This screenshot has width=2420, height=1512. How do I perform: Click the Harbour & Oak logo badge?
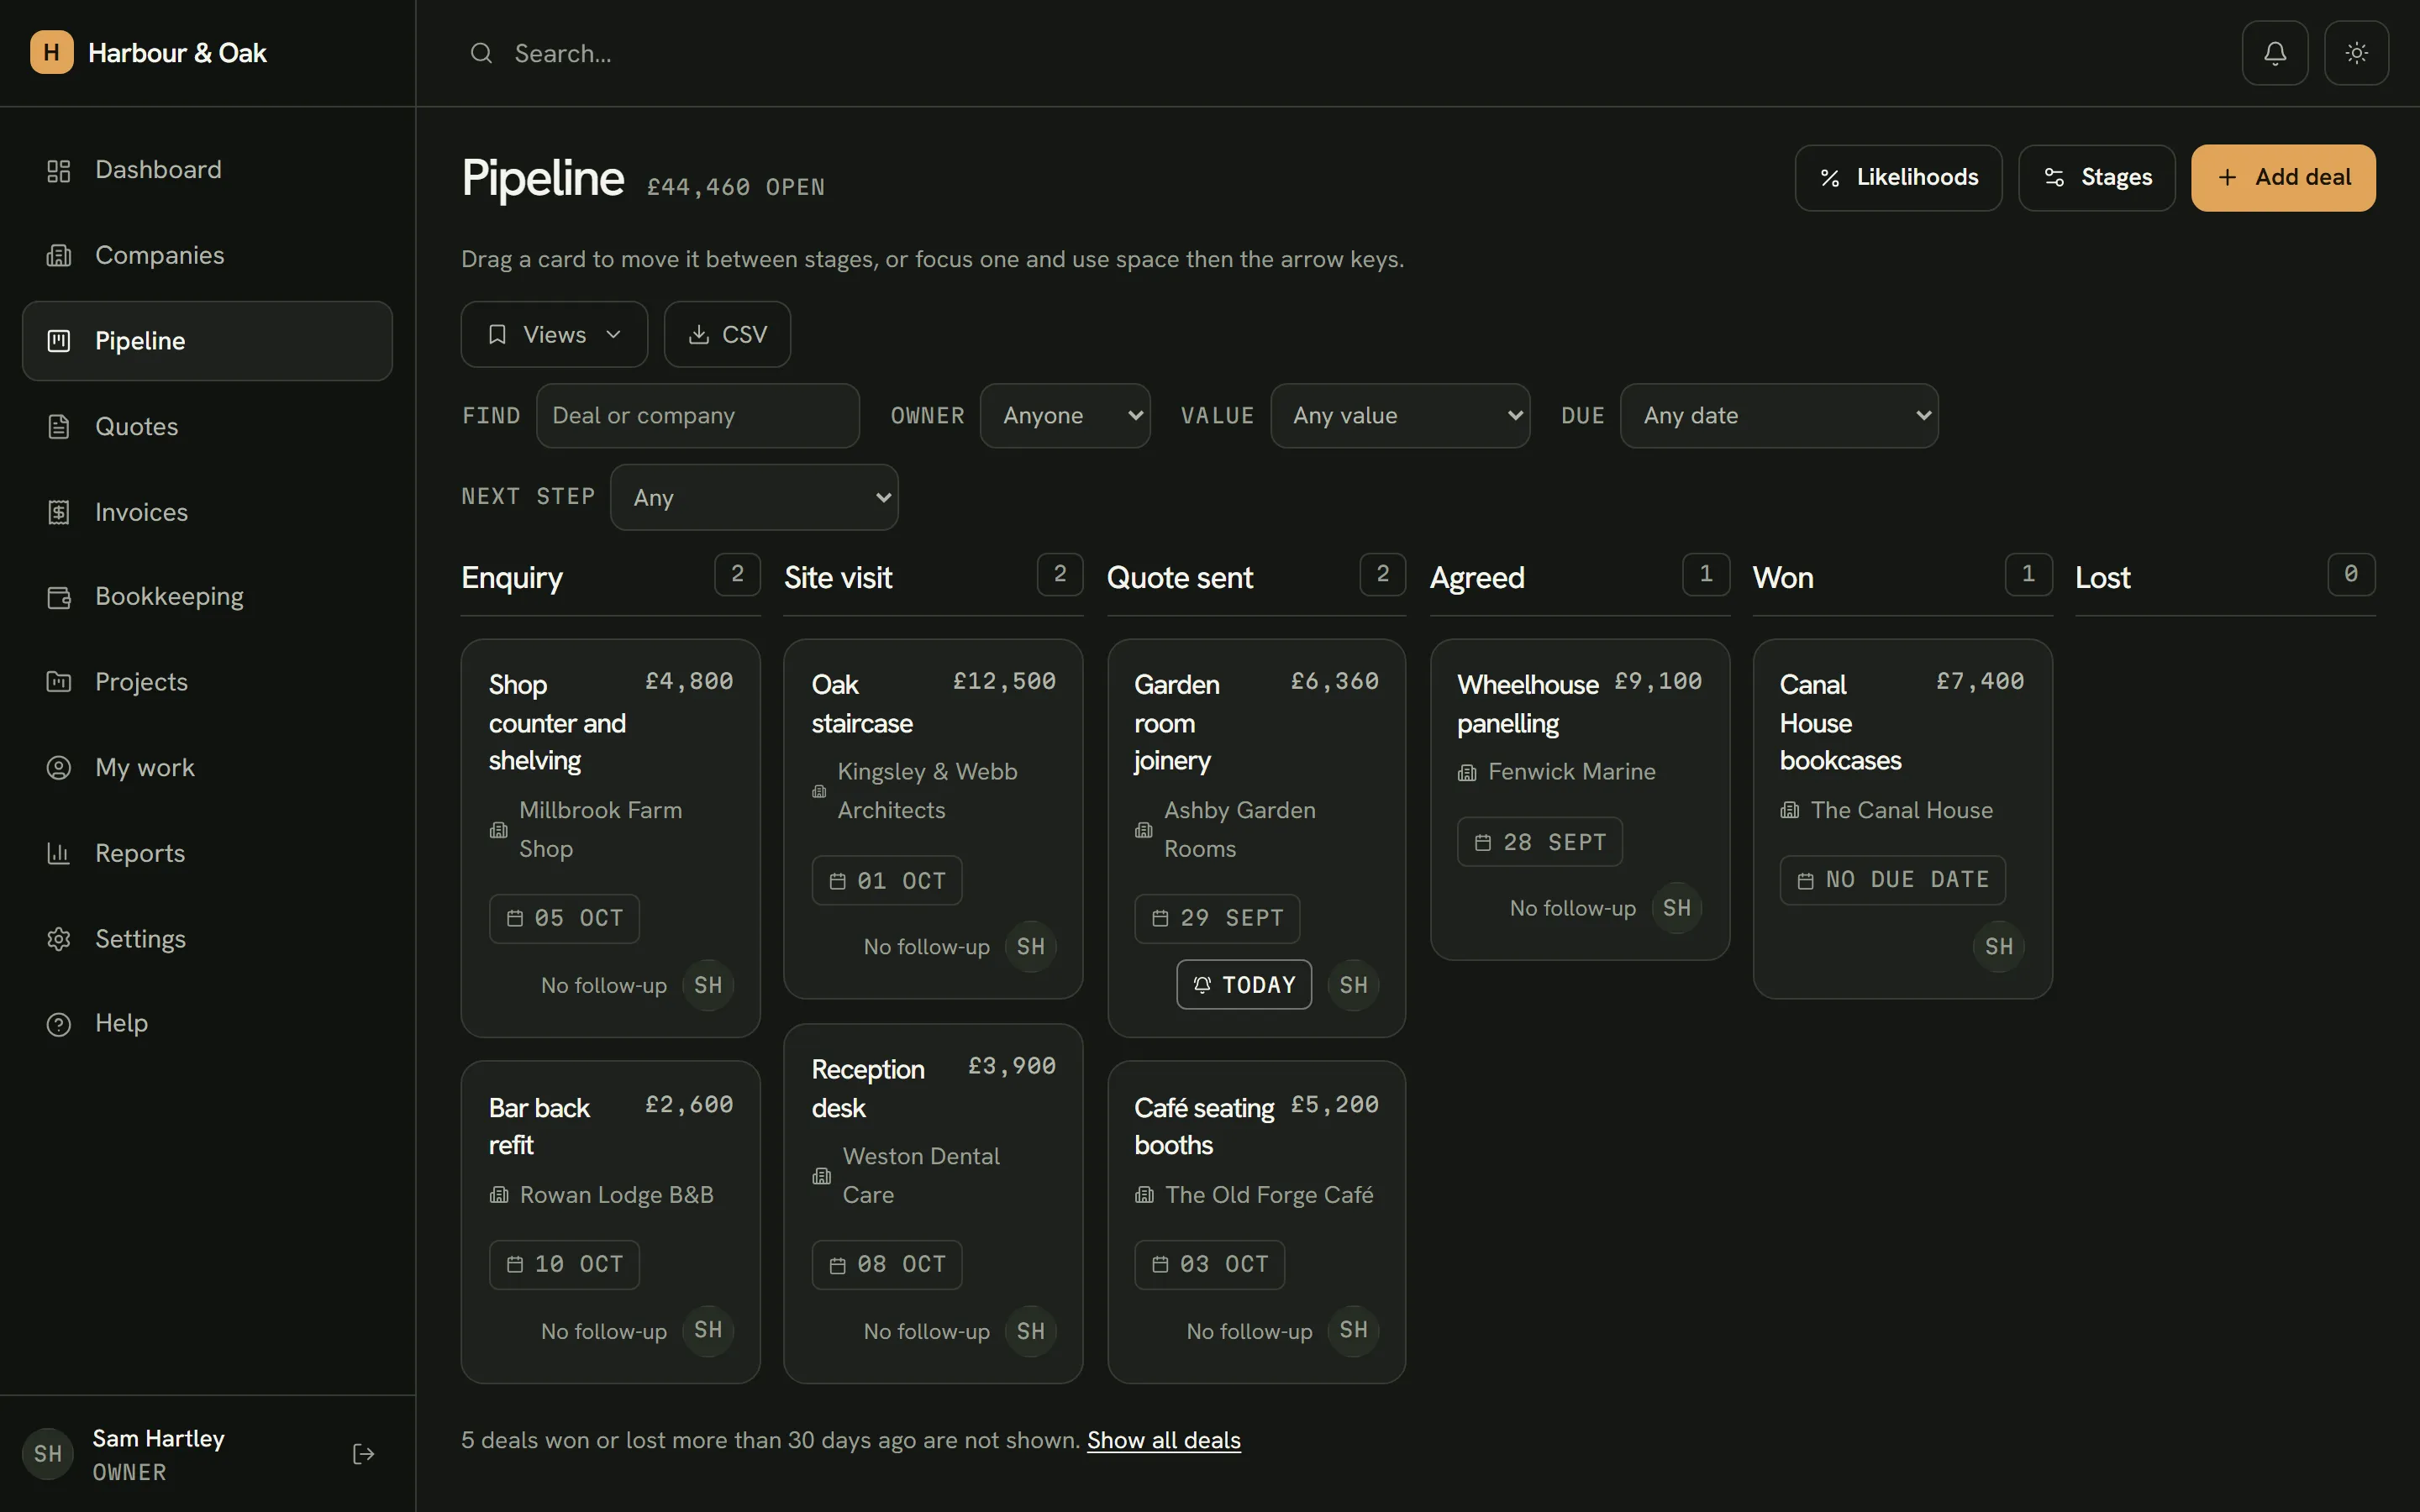point(51,53)
